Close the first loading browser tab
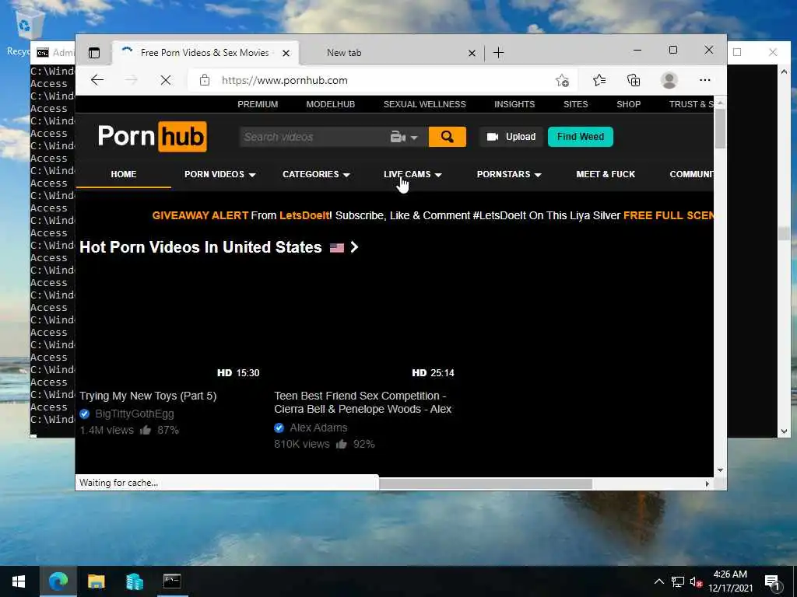The width and height of the screenshot is (797, 597). point(286,53)
